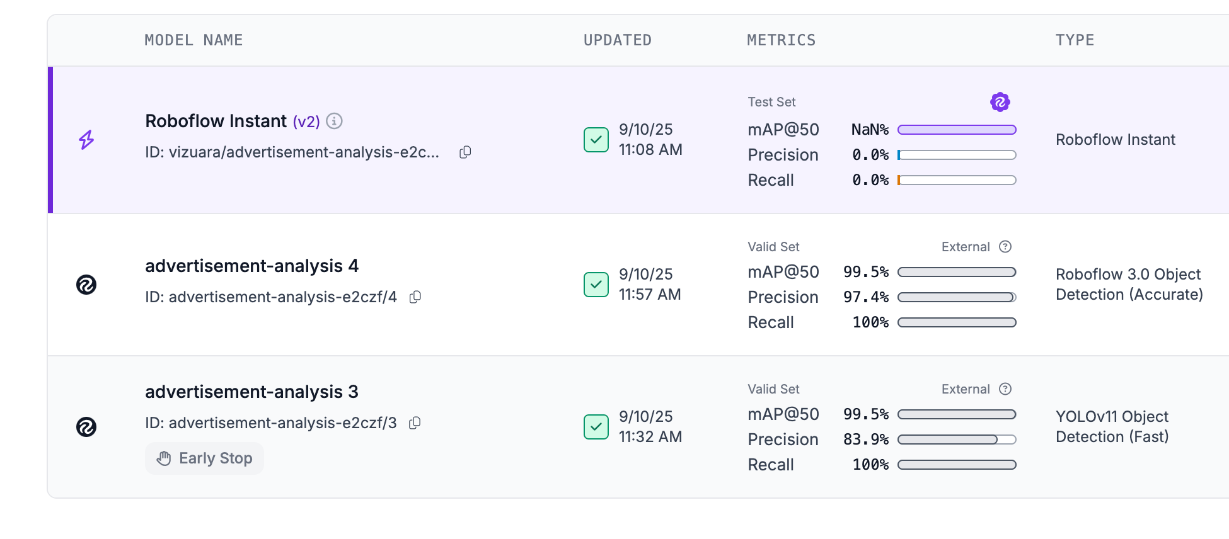Open the Roboflow Instant model name
This screenshot has width=1229, height=539.
click(216, 121)
